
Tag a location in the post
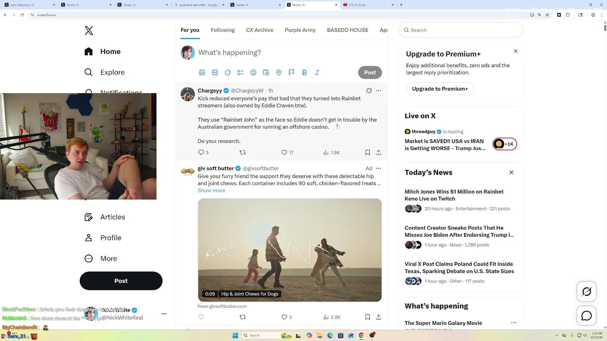click(x=279, y=72)
